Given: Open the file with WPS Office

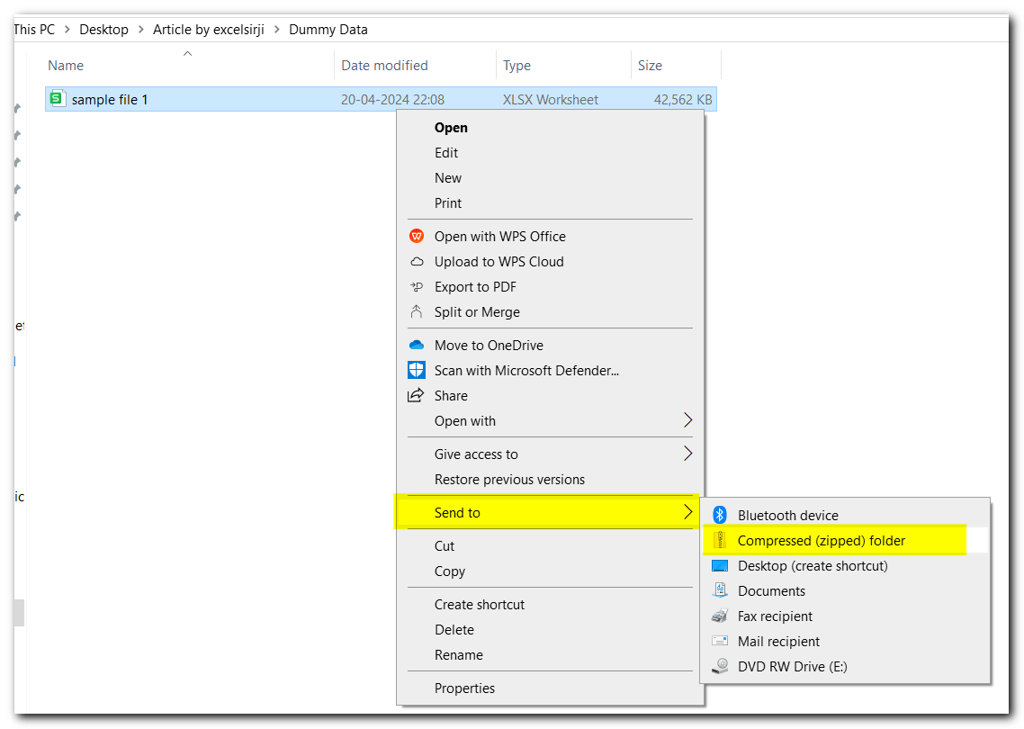Looking at the screenshot, I should [x=417, y=236].
